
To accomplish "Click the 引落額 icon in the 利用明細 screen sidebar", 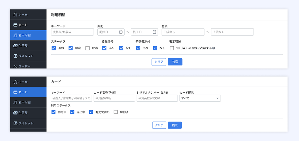I will click(x=15, y=46).
